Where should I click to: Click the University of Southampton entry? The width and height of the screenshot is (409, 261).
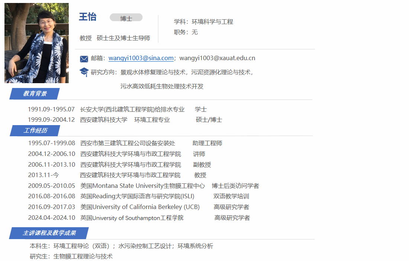[132, 218]
